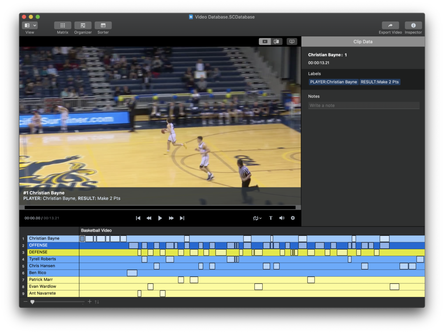Select the Clip Data panel header
Image resolution: width=444 pixels, height=333 pixels.
click(x=363, y=41)
